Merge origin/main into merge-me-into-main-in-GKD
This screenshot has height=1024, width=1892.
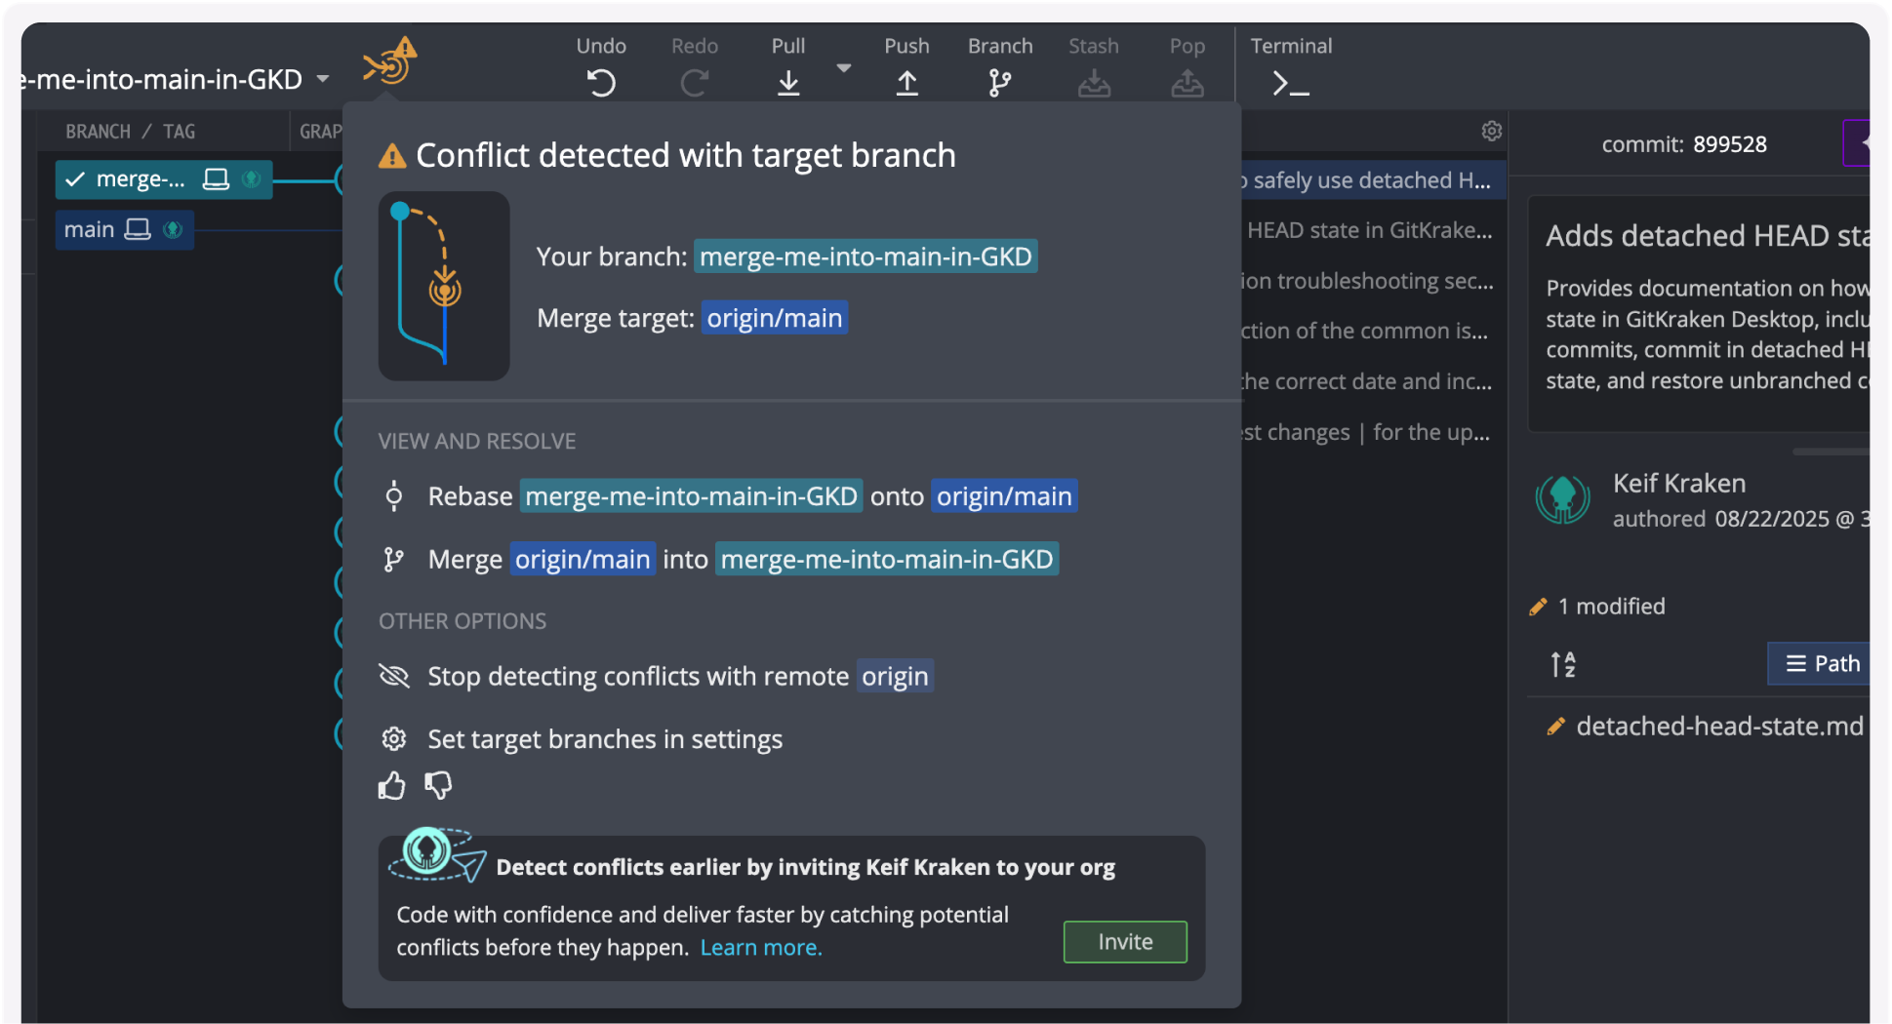pos(742,559)
